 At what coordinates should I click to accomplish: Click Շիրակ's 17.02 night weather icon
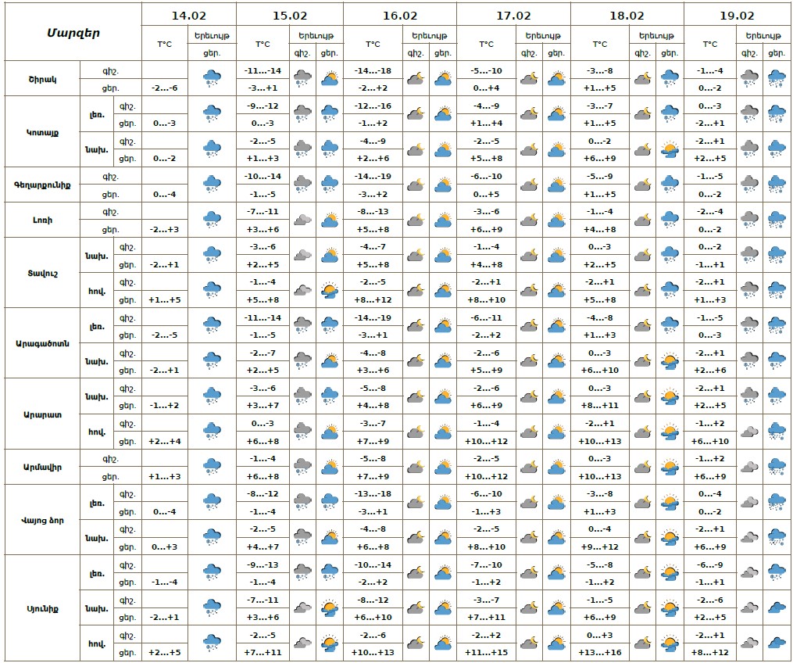pos(528,78)
